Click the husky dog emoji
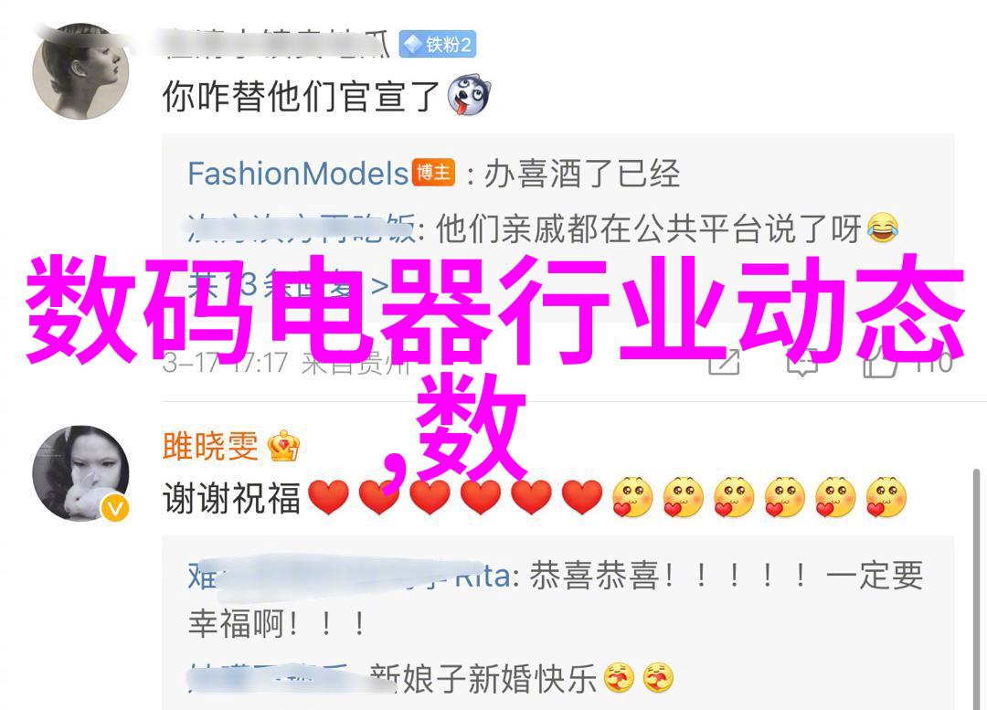Viewport: 987px width, 710px height. [468, 96]
